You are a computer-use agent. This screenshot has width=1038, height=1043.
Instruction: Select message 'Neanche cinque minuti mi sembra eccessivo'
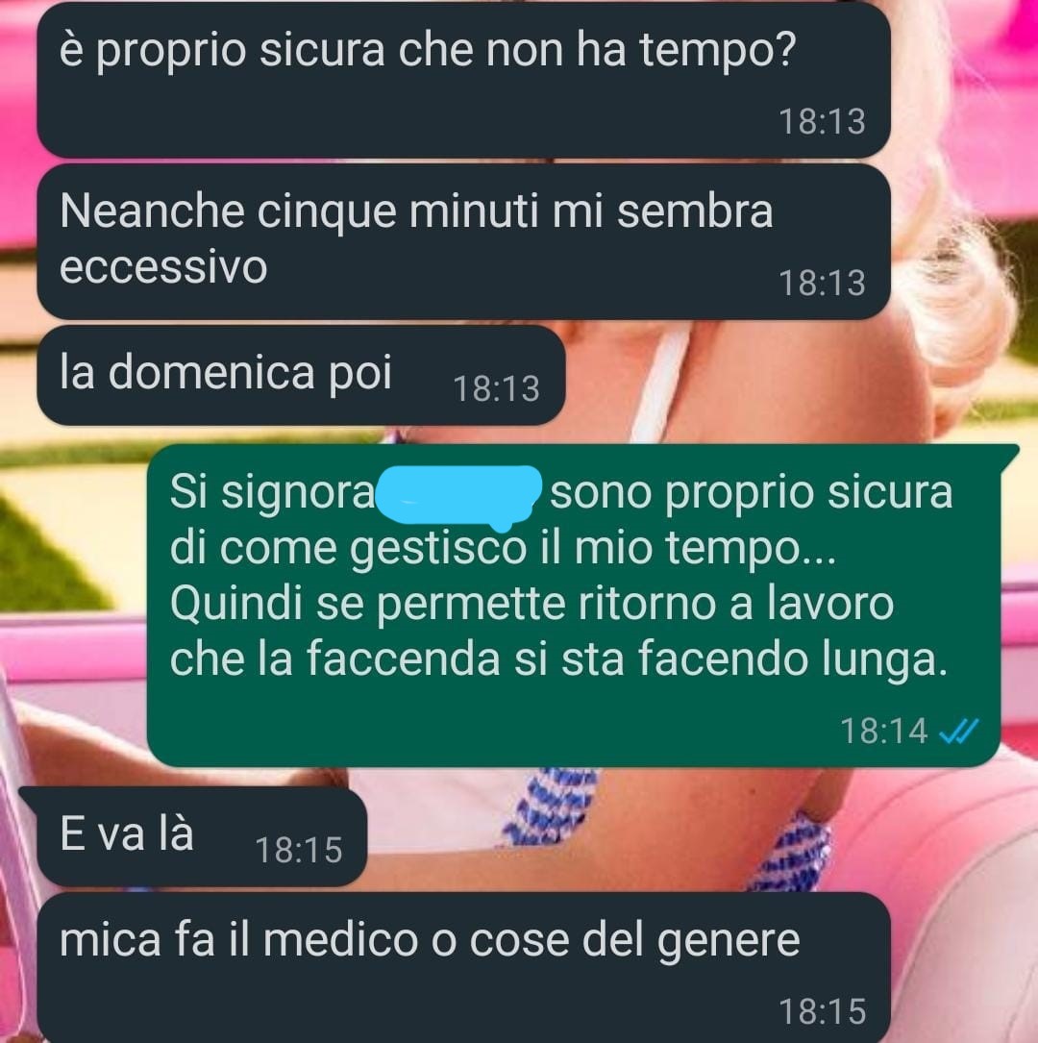(x=463, y=241)
